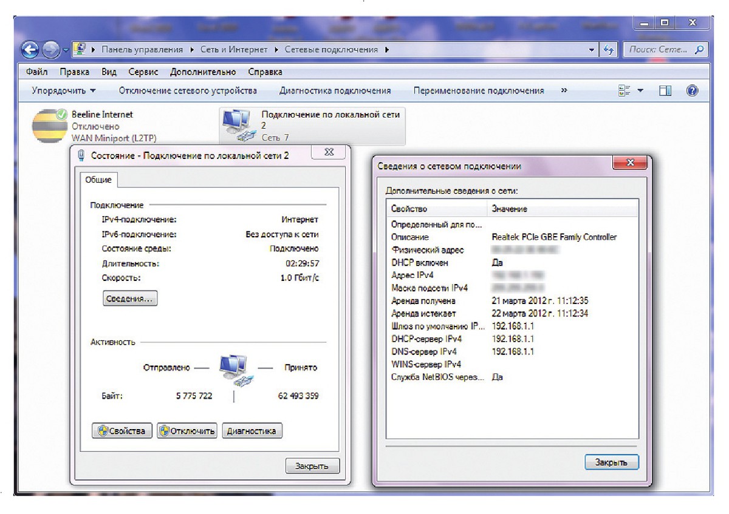Screen dimensions: 729x514
Task: Click the Back navigation arrow button
Action: (31, 50)
